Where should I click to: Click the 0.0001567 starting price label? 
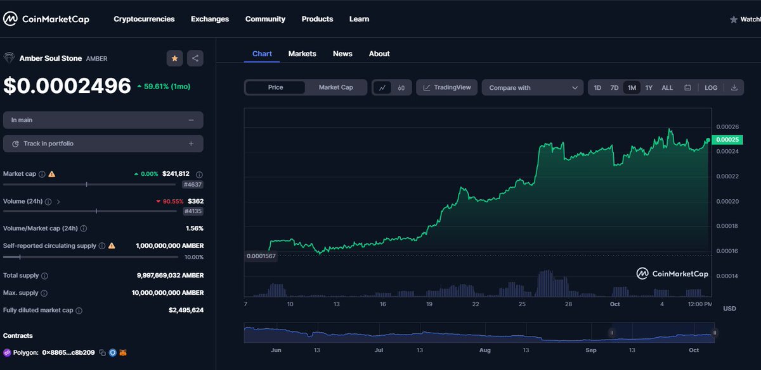pos(261,256)
